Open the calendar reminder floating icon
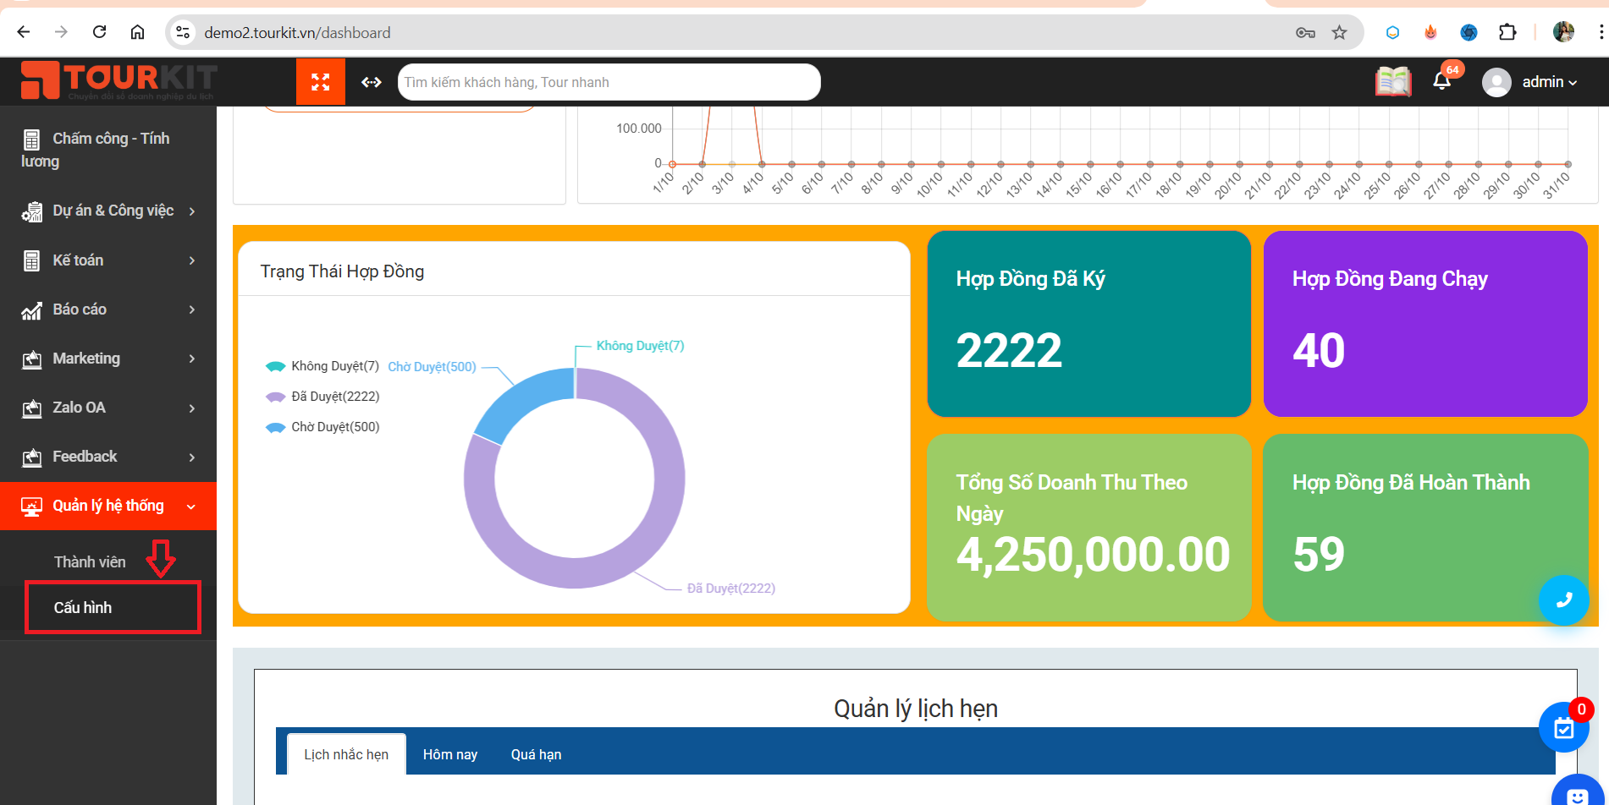This screenshot has width=1609, height=805. [1563, 727]
